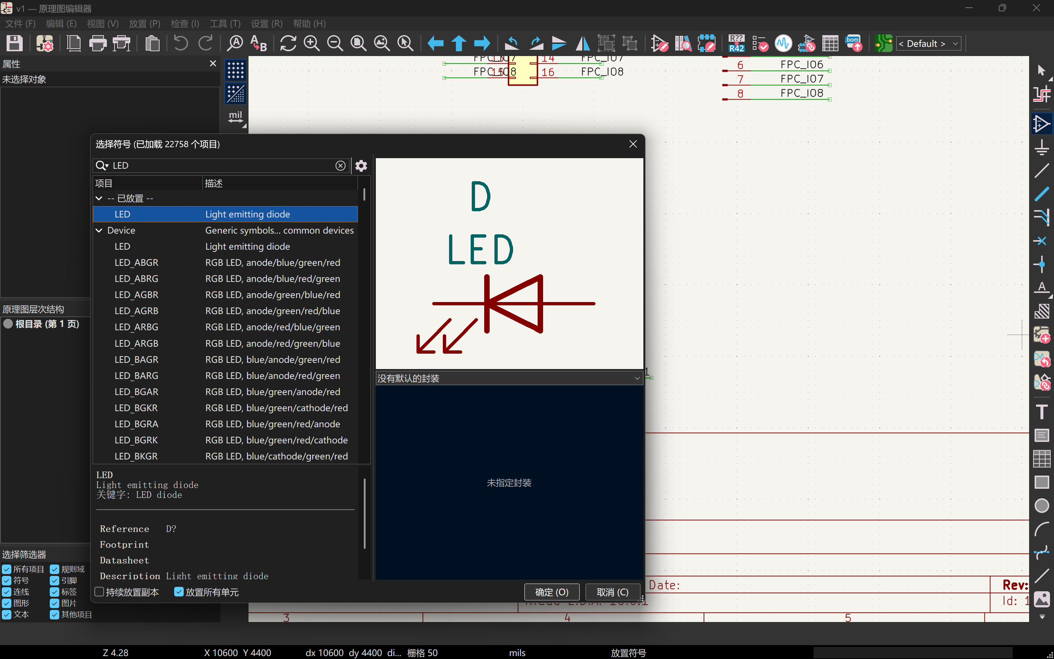Select the Draw circle tool
Screen dimensions: 1054x659
pos(1042,506)
